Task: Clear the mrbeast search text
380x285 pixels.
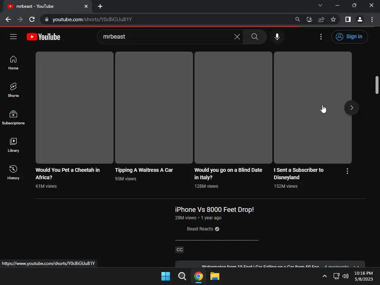Action: (237, 37)
